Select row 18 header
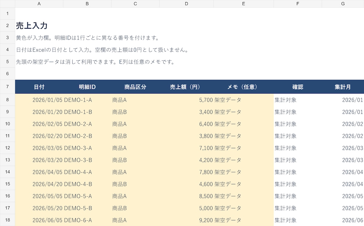The image size is (364, 226). 7,220
